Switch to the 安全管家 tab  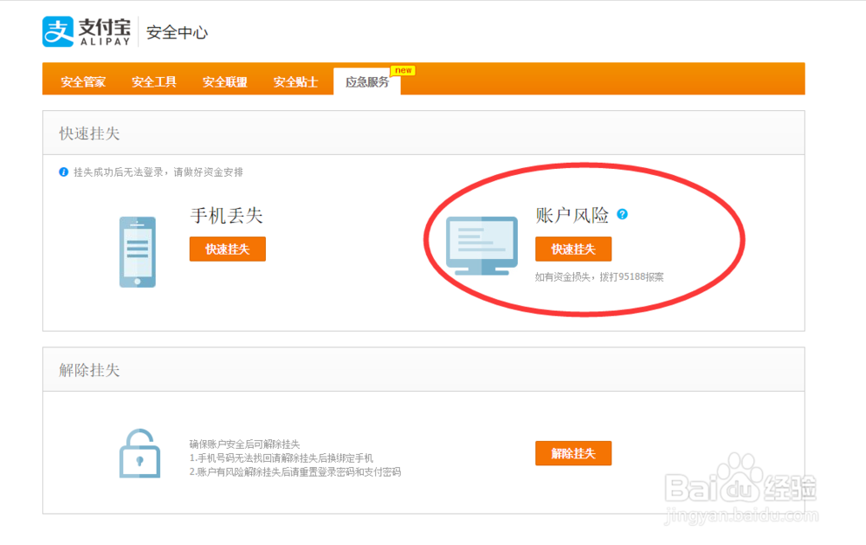[82, 82]
